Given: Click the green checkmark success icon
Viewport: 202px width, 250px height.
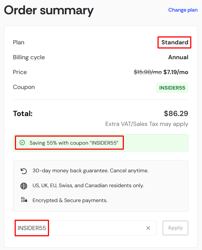Looking at the screenshot, I should click(22, 143).
